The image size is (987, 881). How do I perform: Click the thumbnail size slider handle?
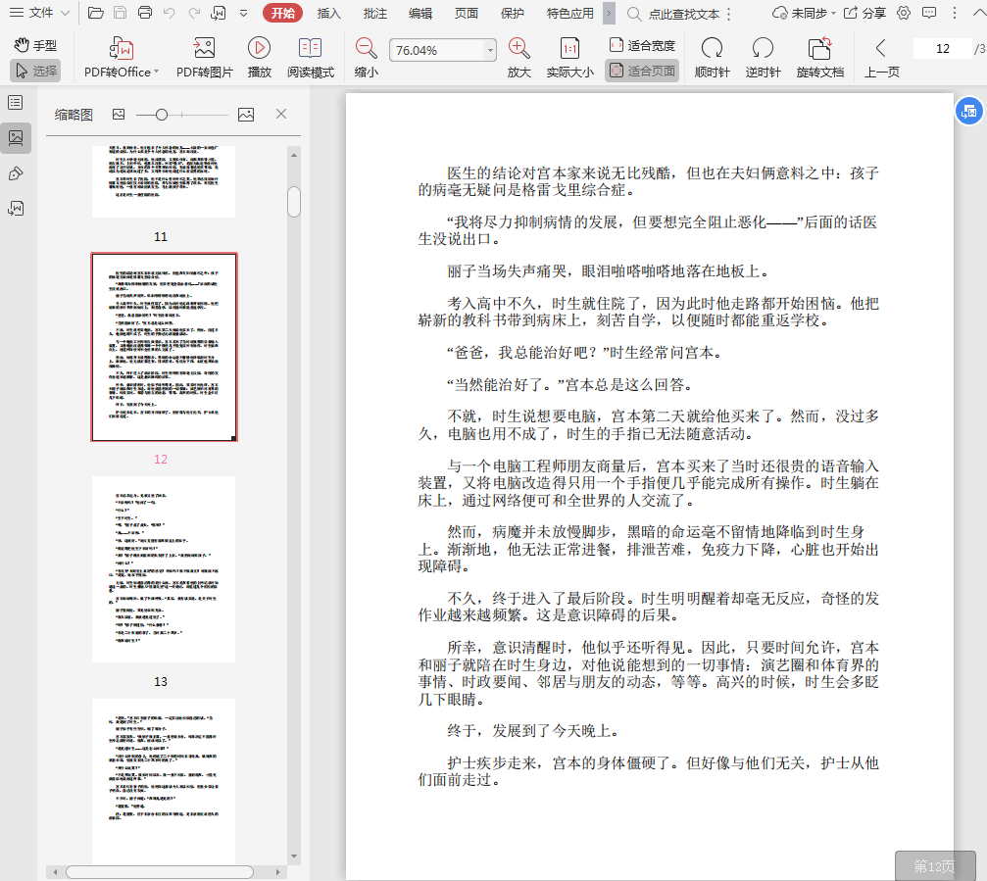(162, 115)
